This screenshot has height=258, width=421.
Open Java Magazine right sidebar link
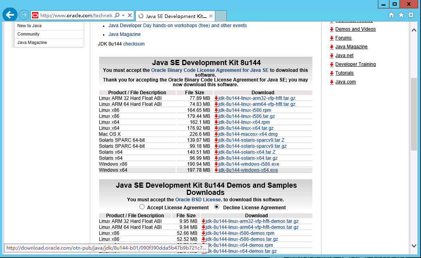(x=351, y=47)
